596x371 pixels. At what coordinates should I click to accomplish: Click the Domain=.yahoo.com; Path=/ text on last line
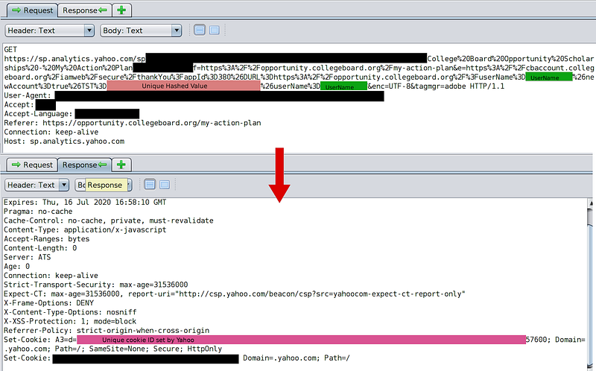click(296, 358)
